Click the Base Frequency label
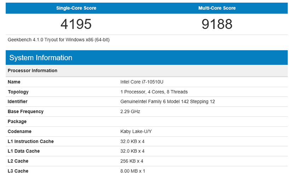Screen dimensions: 294x177 [25, 112]
